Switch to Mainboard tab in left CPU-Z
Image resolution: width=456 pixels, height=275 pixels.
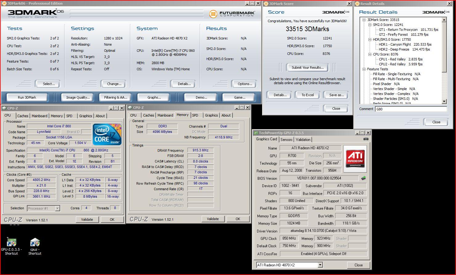pyautogui.click(x=39, y=116)
